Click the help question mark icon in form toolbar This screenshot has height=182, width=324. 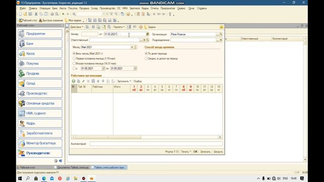(141, 27)
